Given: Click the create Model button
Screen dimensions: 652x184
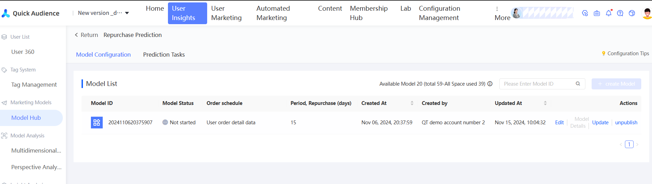Looking at the screenshot, I should (616, 84).
